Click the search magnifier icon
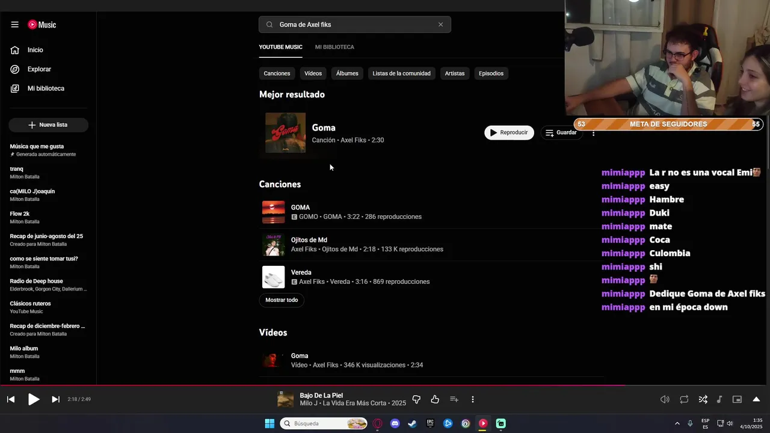Viewport: 770px width, 433px height. point(269,25)
